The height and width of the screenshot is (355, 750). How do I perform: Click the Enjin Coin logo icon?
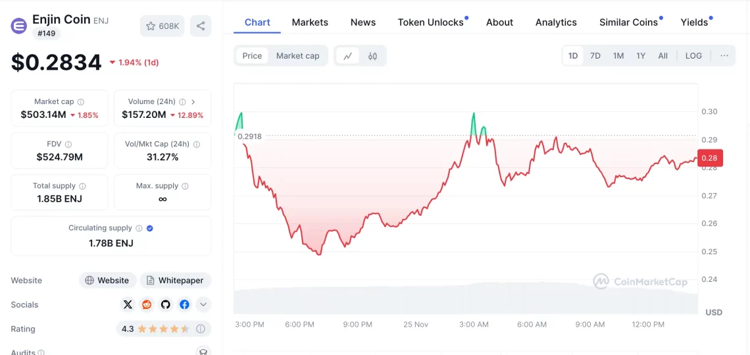[x=19, y=26]
